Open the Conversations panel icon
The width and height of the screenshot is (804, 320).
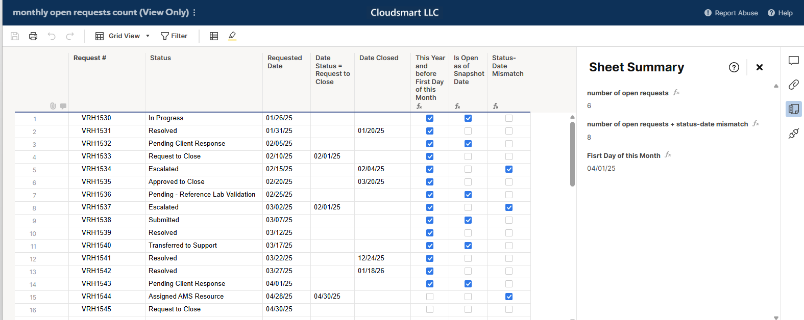click(x=794, y=61)
